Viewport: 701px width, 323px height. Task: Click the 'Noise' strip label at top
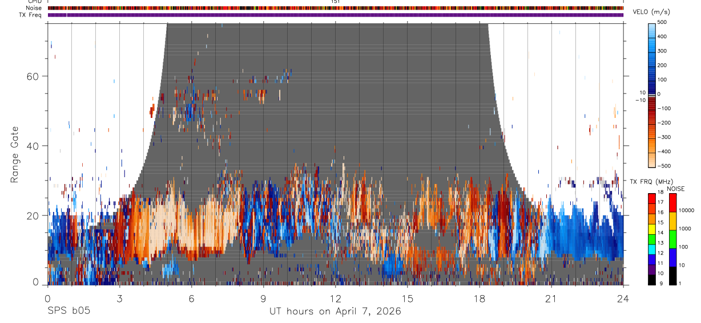coord(35,8)
